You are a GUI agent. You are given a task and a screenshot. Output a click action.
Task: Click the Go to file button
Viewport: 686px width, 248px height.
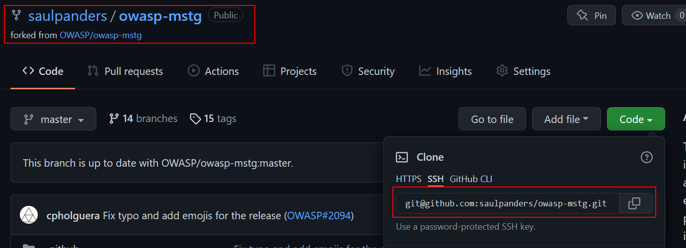pos(492,119)
